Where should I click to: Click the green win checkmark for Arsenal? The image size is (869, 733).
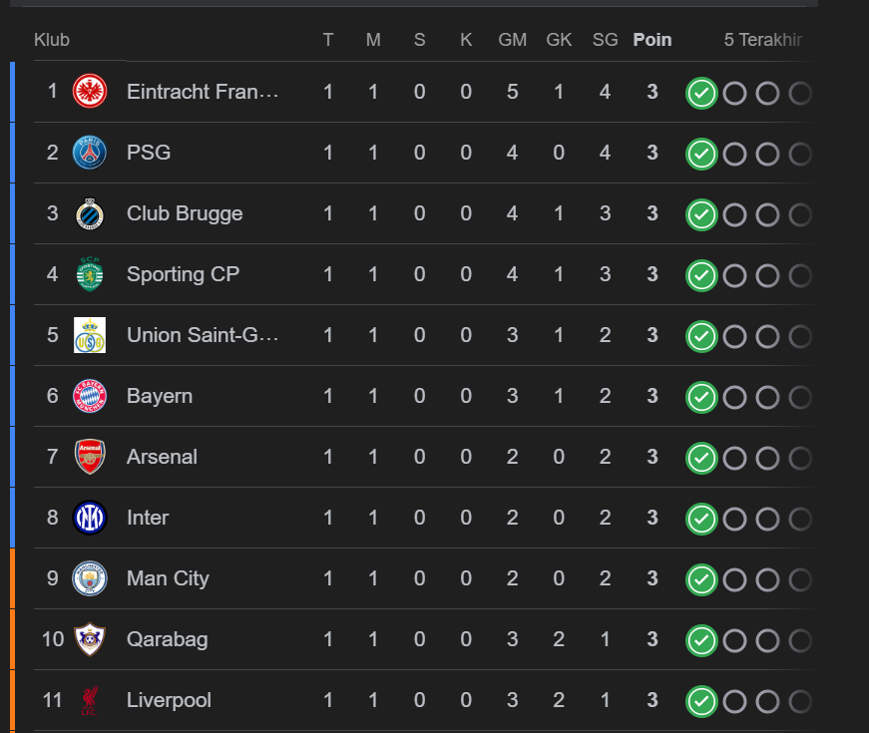click(701, 458)
